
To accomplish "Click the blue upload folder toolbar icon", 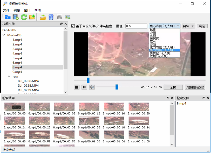I will click(8, 17).
